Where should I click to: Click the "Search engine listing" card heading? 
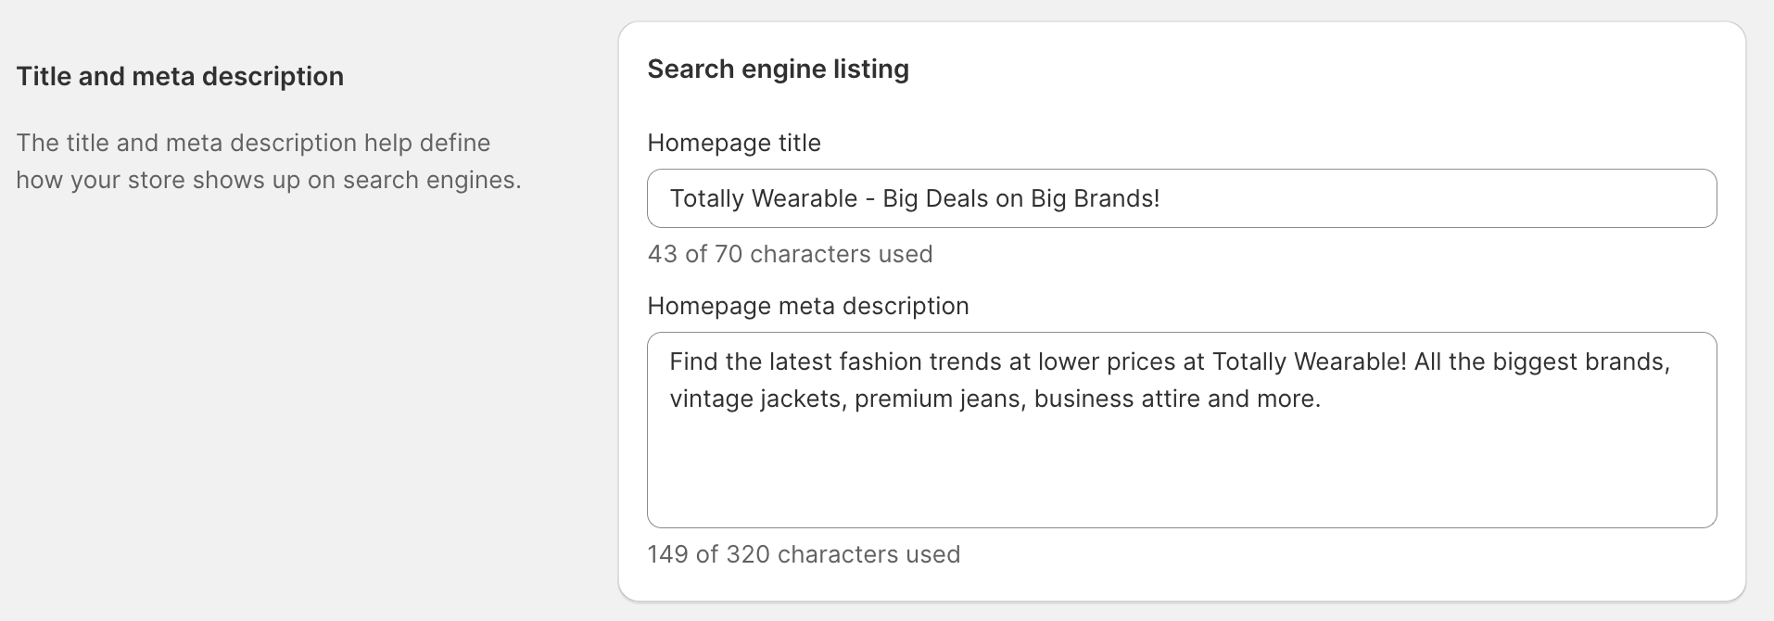pos(778,69)
